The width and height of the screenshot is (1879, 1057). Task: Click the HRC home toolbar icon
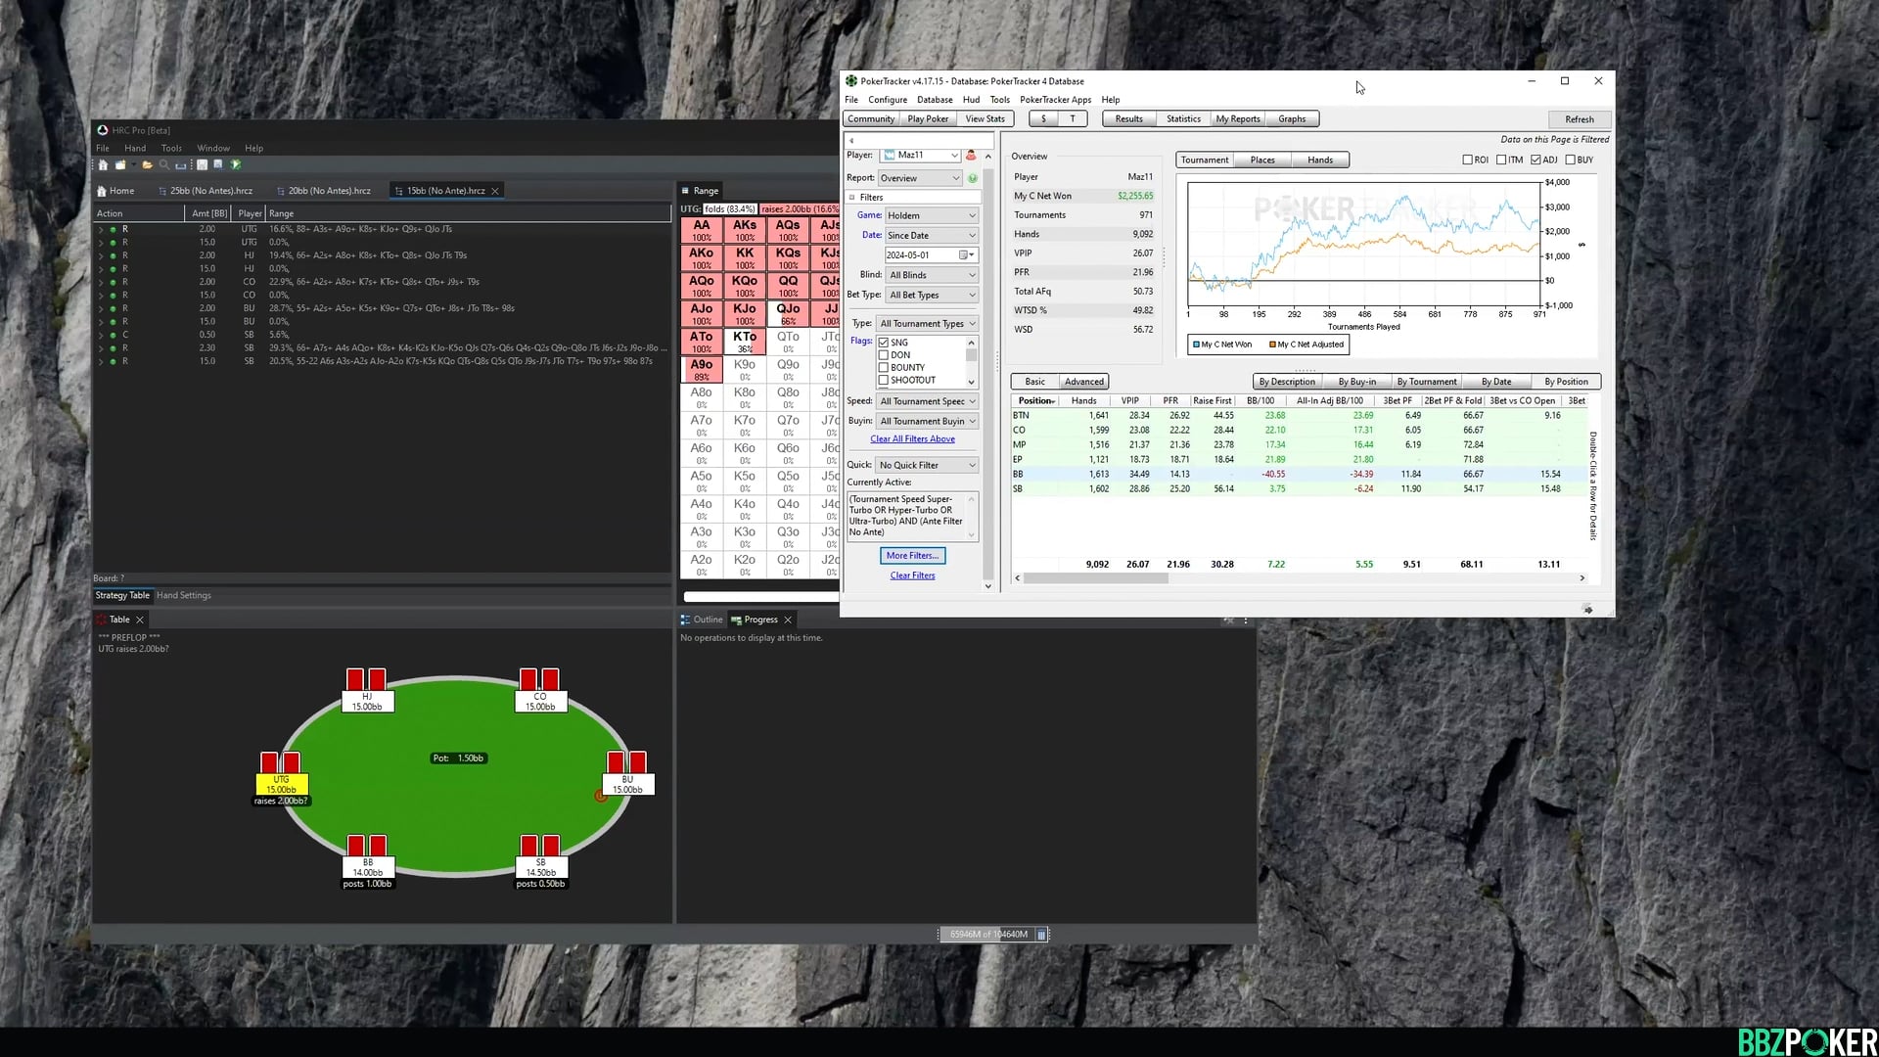[x=103, y=164]
